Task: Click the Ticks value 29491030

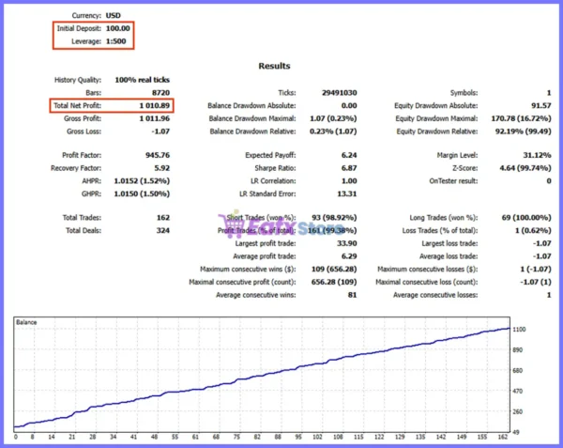Action: pos(340,93)
